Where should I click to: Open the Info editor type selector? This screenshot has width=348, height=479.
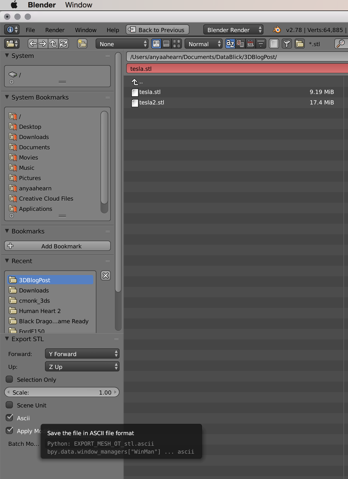click(12, 30)
